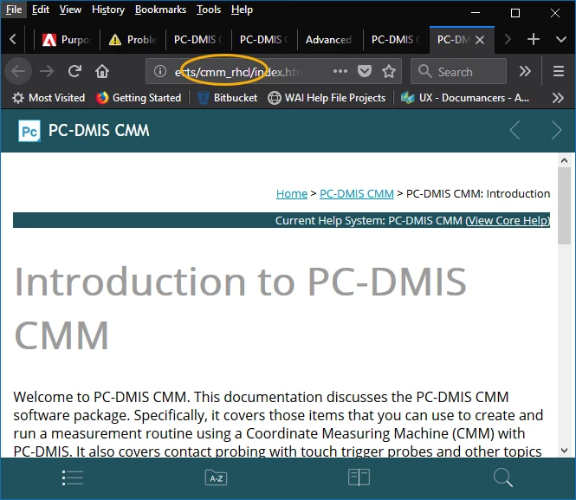The height and width of the screenshot is (500, 576).
Task: Follow the PC-DMIS CMM breadcrumb link
Action: 357,193
